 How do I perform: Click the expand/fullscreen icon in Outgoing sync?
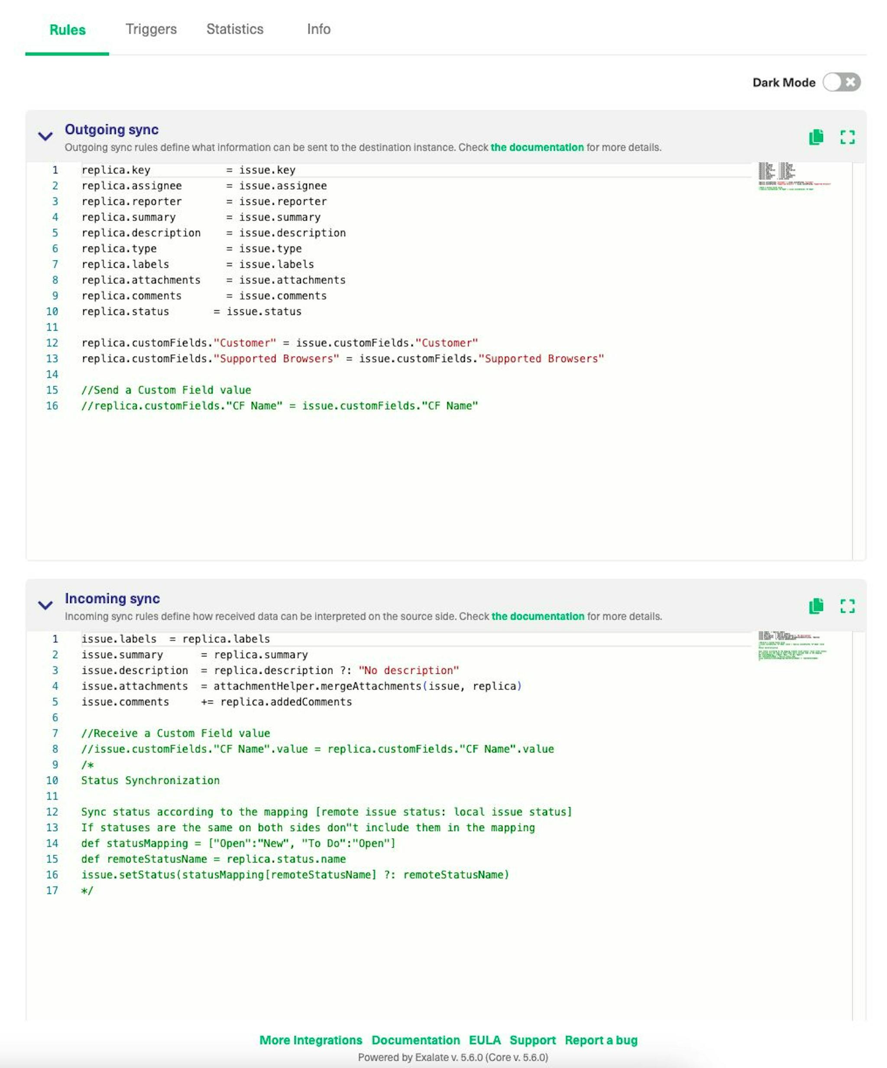tap(848, 137)
